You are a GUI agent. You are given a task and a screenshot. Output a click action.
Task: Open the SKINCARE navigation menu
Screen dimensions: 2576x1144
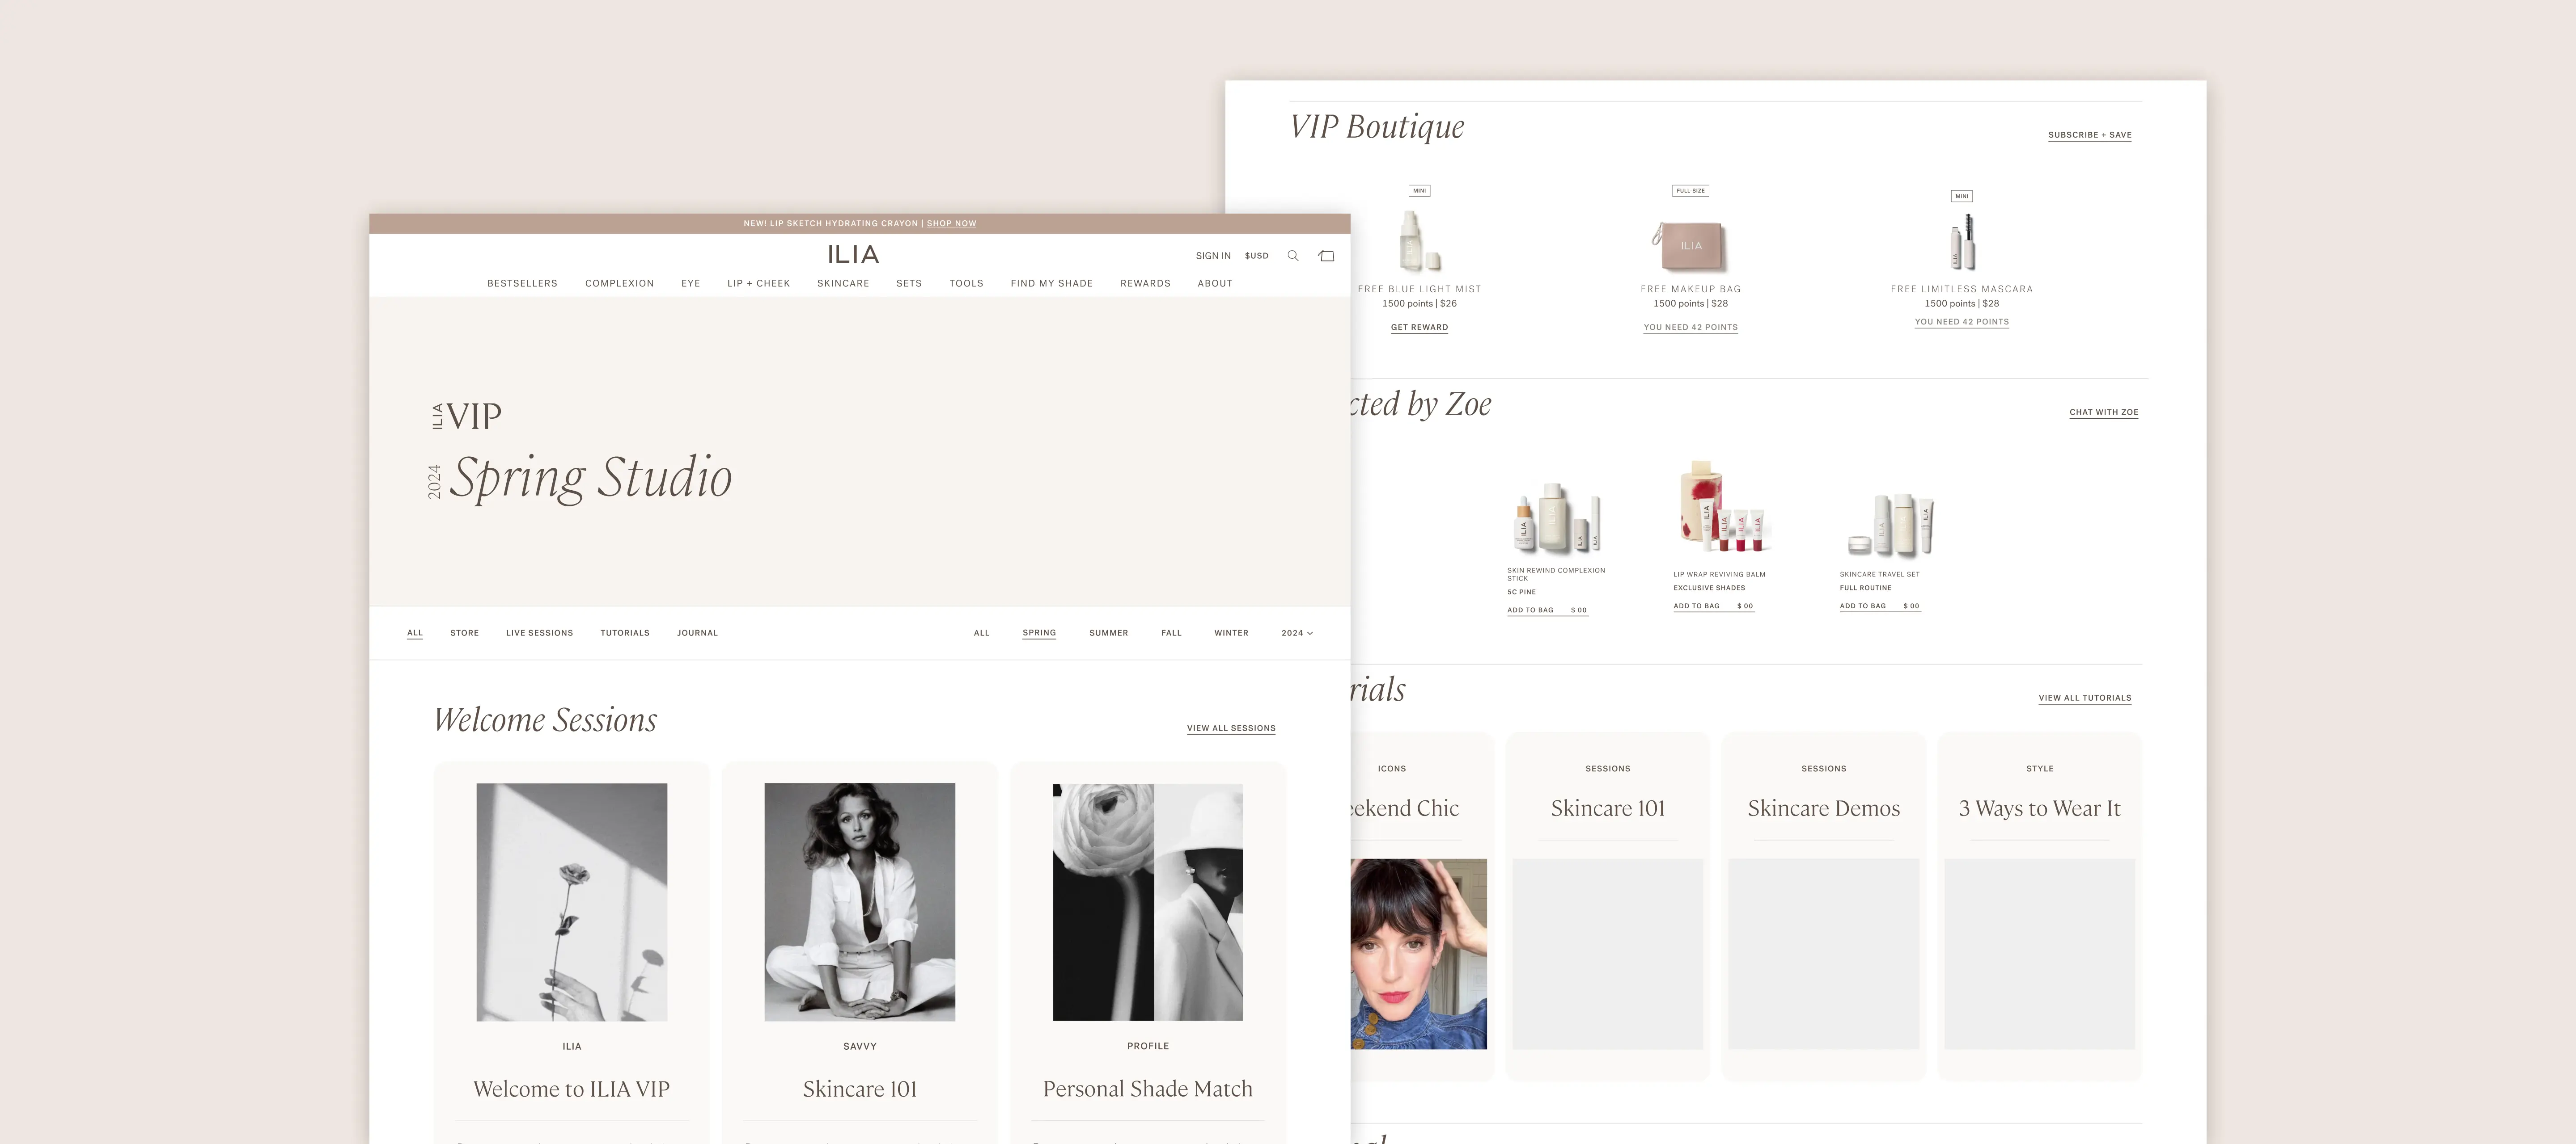(843, 283)
